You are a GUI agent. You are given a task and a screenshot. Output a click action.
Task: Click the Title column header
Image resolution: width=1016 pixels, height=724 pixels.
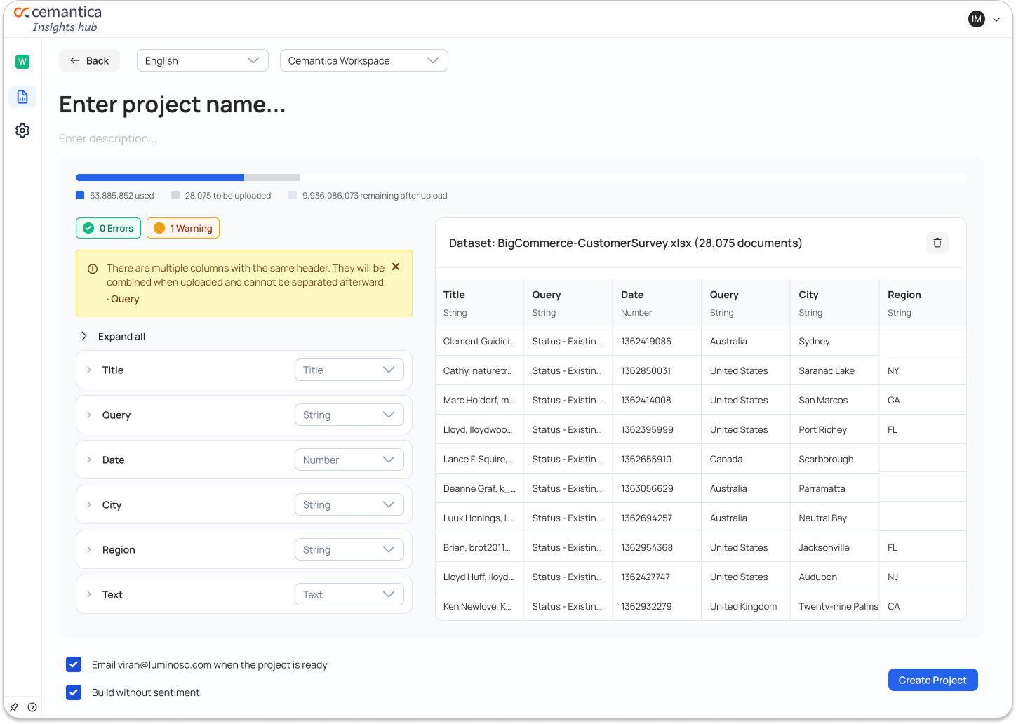[479, 302]
